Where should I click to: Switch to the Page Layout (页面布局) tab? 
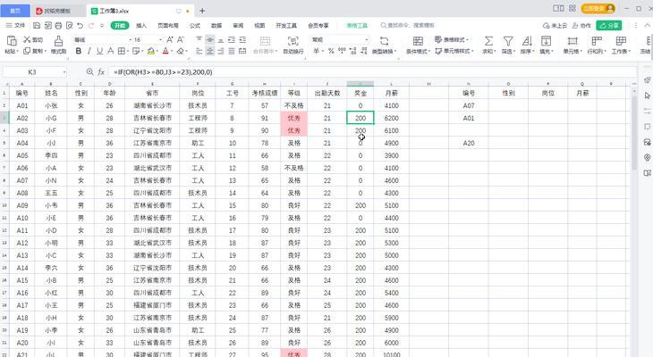pyautogui.click(x=168, y=25)
